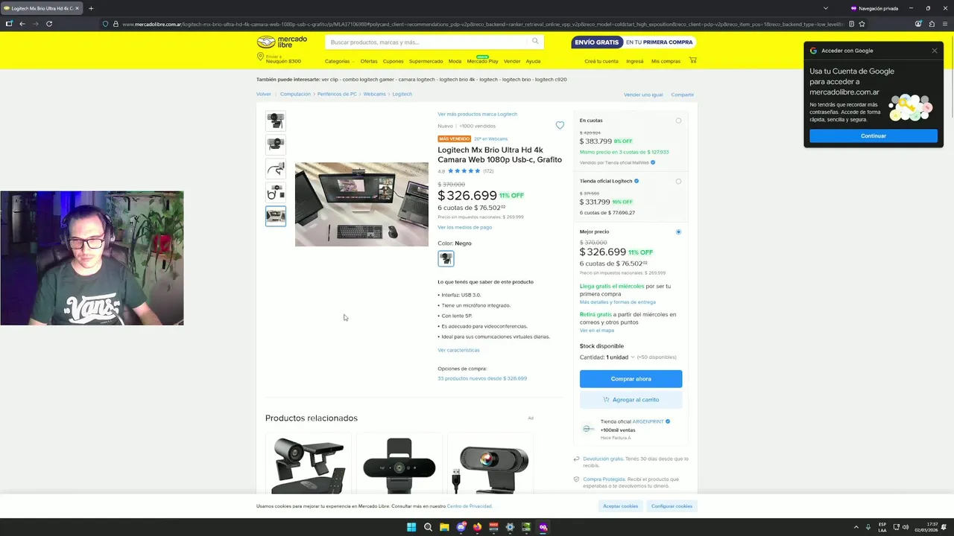Open Moda navigation item
The width and height of the screenshot is (954, 536).
(x=455, y=61)
